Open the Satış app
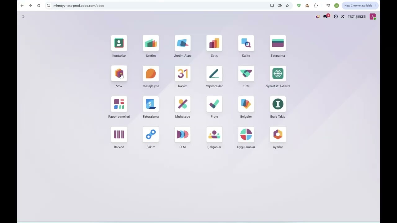This screenshot has width=397, height=223. [x=214, y=43]
